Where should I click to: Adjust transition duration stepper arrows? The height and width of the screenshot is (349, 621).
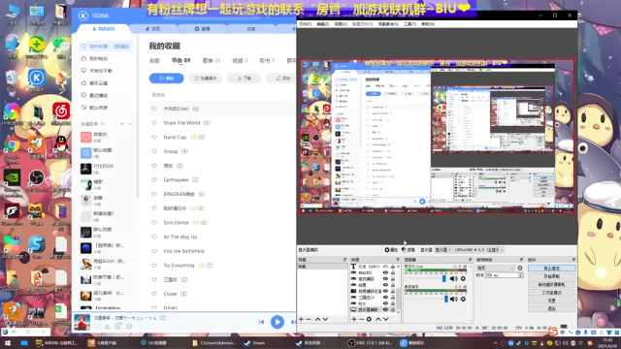click(x=520, y=275)
